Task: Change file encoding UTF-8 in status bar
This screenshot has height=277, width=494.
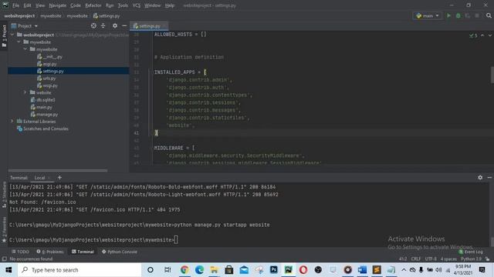Action: click(x=431, y=259)
